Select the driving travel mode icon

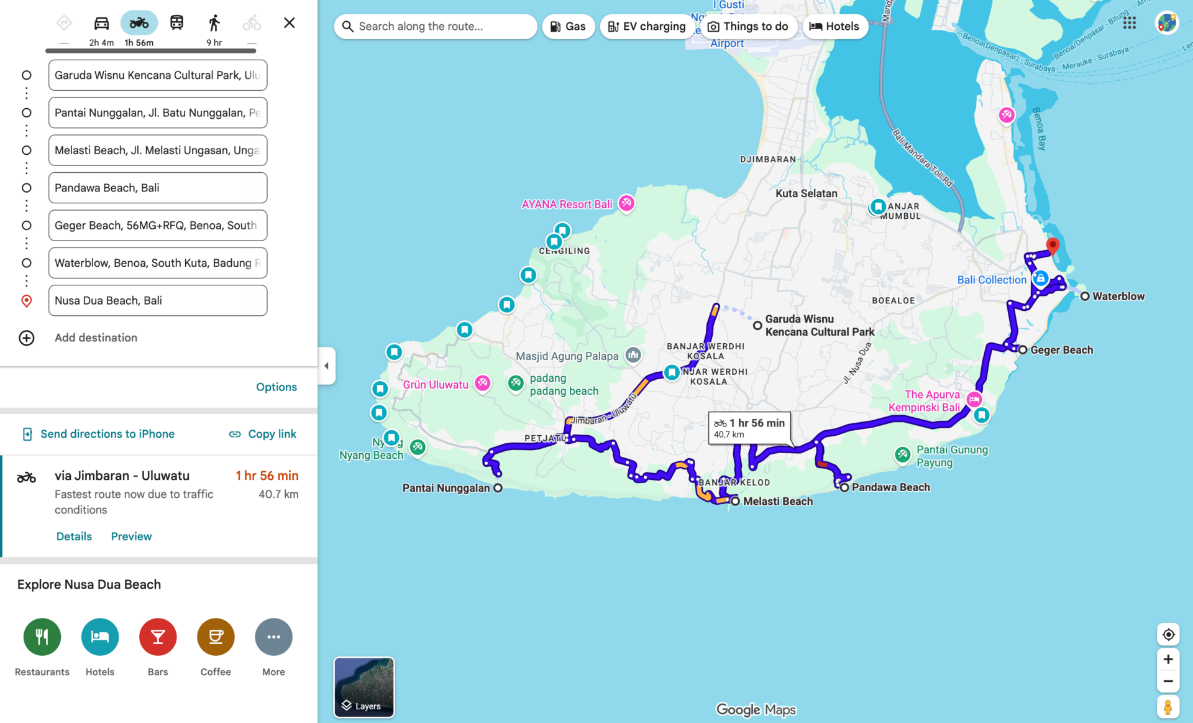point(101,24)
